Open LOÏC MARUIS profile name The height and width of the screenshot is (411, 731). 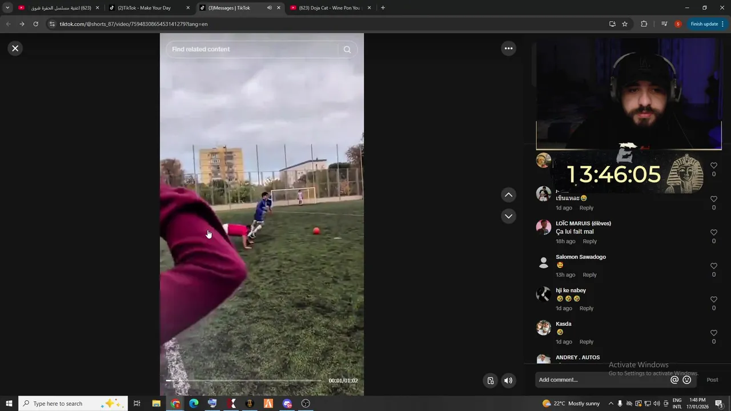[583, 223]
